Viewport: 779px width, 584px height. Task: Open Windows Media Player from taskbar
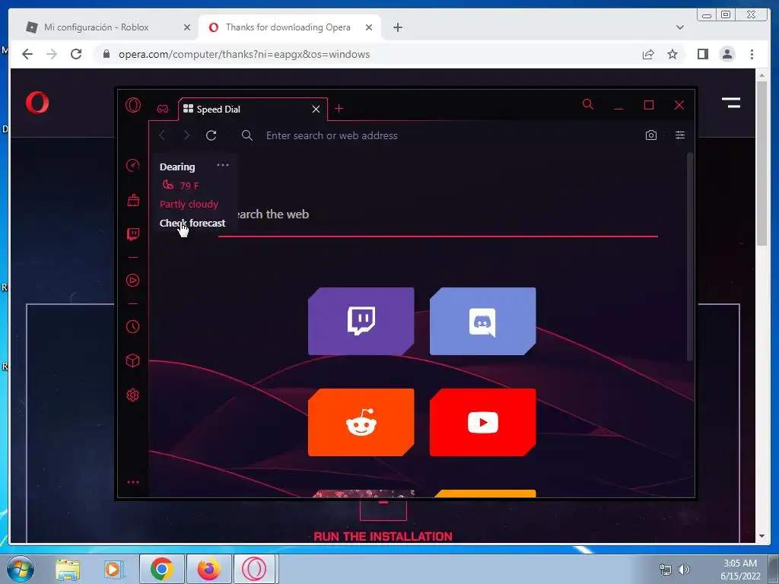pos(113,569)
